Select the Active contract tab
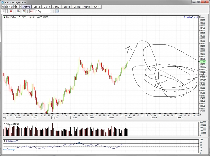This screenshot has width=210, height=156. [x=27, y=7]
